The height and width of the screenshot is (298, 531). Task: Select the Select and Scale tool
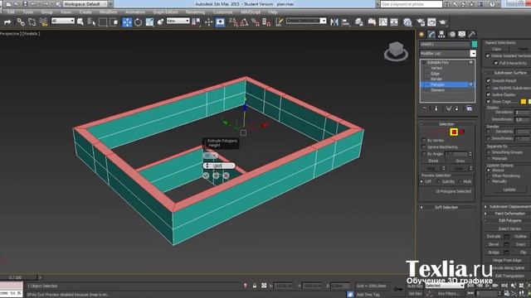tap(149, 22)
